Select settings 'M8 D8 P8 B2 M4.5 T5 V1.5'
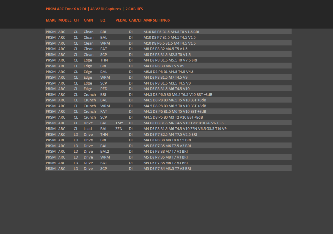This screenshot has height=234, width=333. tap(166, 49)
